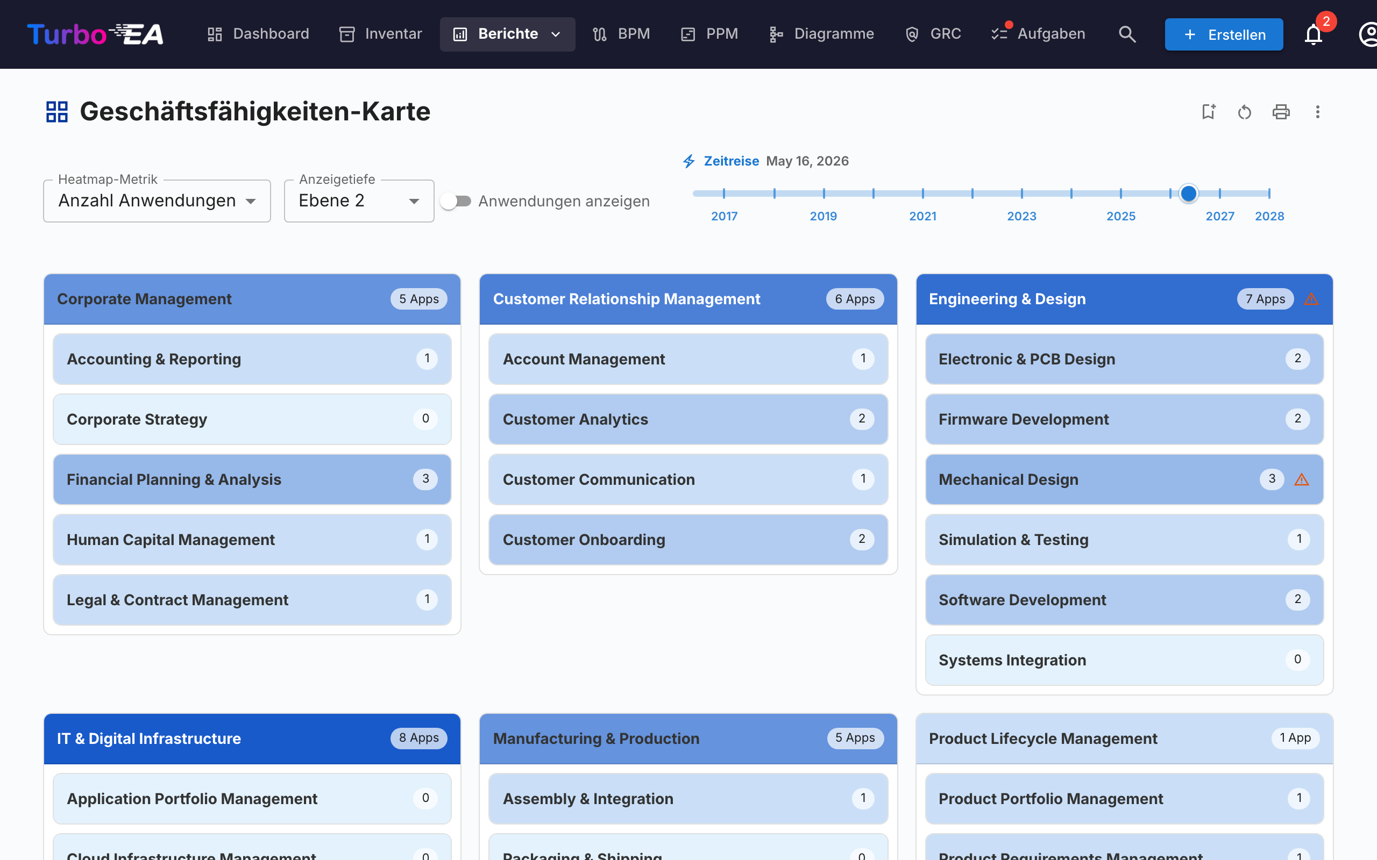Click the 1 App badge
Image resolution: width=1377 pixels, height=860 pixels.
click(1295, 737)
